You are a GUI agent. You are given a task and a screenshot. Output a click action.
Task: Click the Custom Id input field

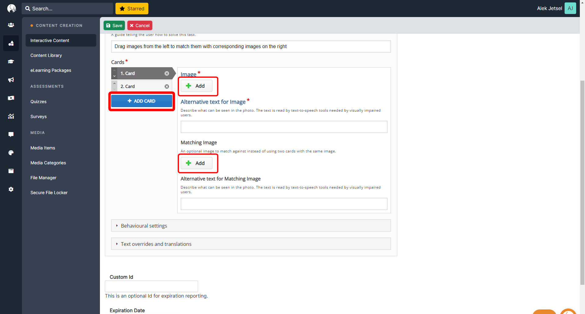151,286
